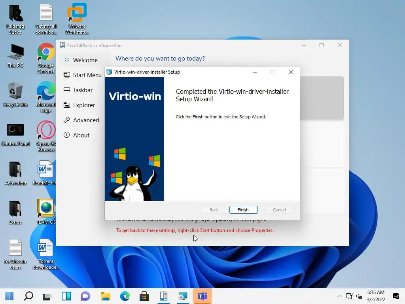Select the Control Panel desktop icon

coord(15,135)
